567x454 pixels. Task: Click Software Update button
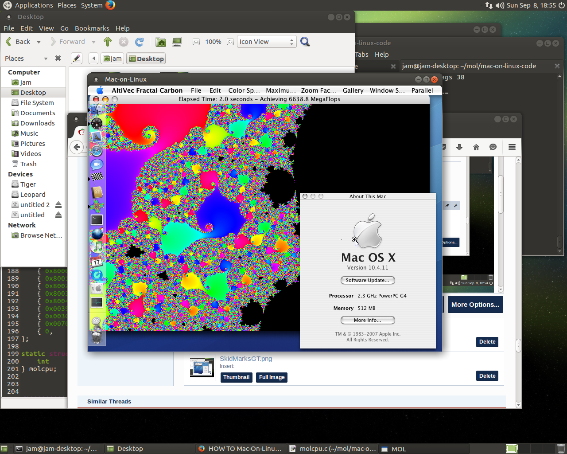(368, 280)
